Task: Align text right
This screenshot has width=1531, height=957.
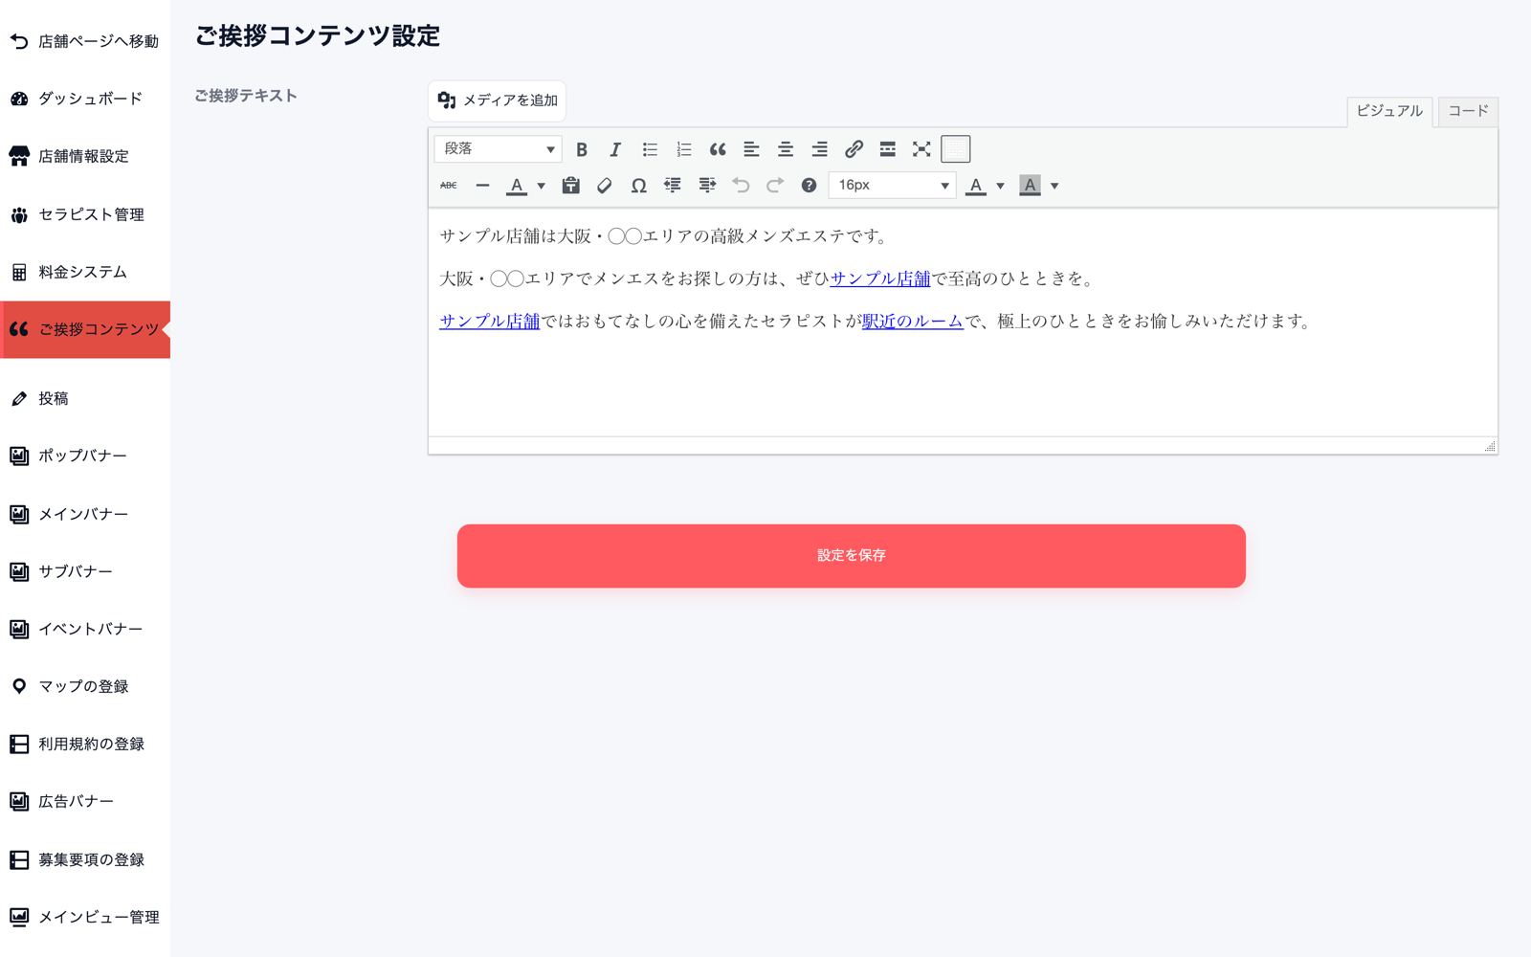Action: pos(819,149)
